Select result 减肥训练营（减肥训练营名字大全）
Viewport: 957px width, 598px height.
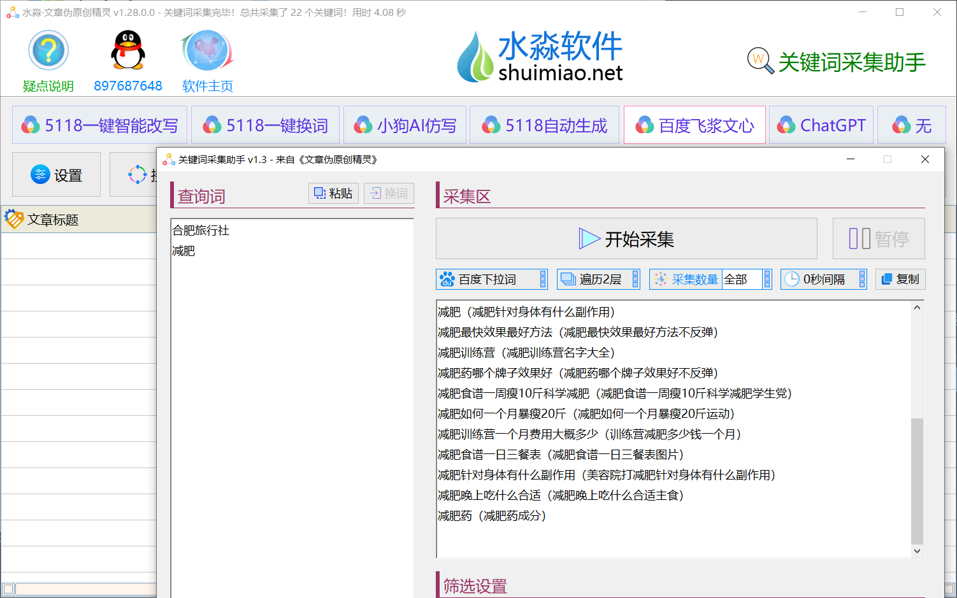526,353
